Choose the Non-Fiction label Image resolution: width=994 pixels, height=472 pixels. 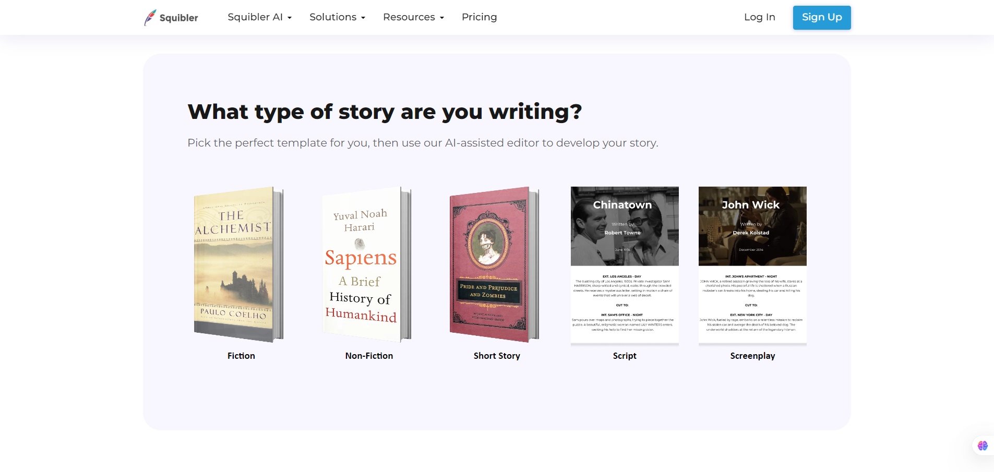click(x=369, y=356)
